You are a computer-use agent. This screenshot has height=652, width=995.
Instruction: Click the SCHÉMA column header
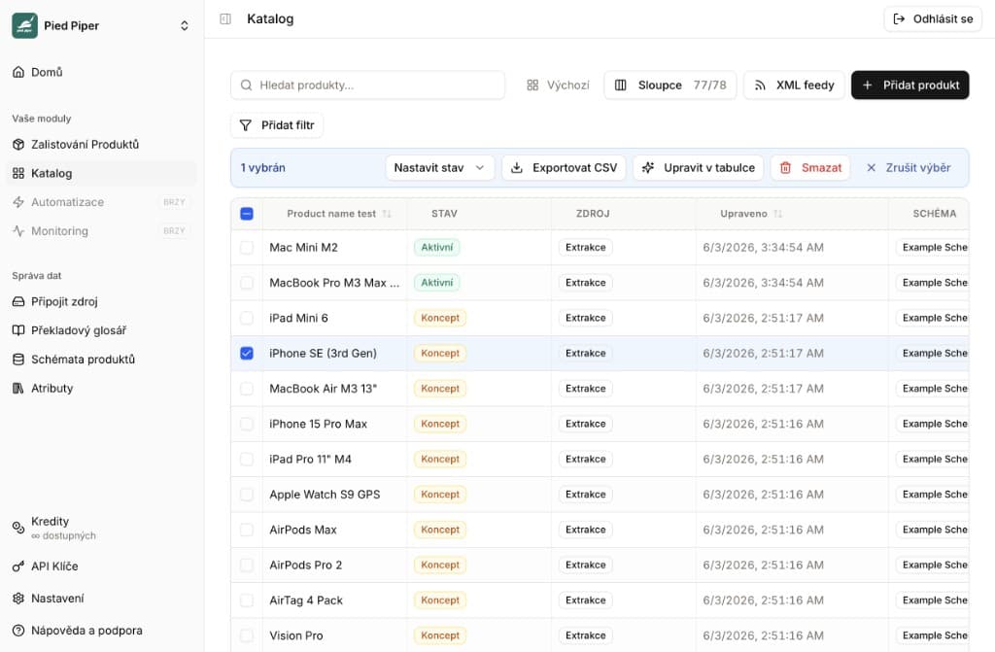click(934, 214)
